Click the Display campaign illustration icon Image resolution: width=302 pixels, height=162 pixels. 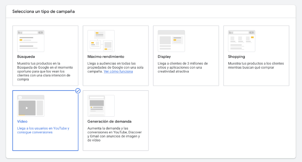click(x=171, y=41)
